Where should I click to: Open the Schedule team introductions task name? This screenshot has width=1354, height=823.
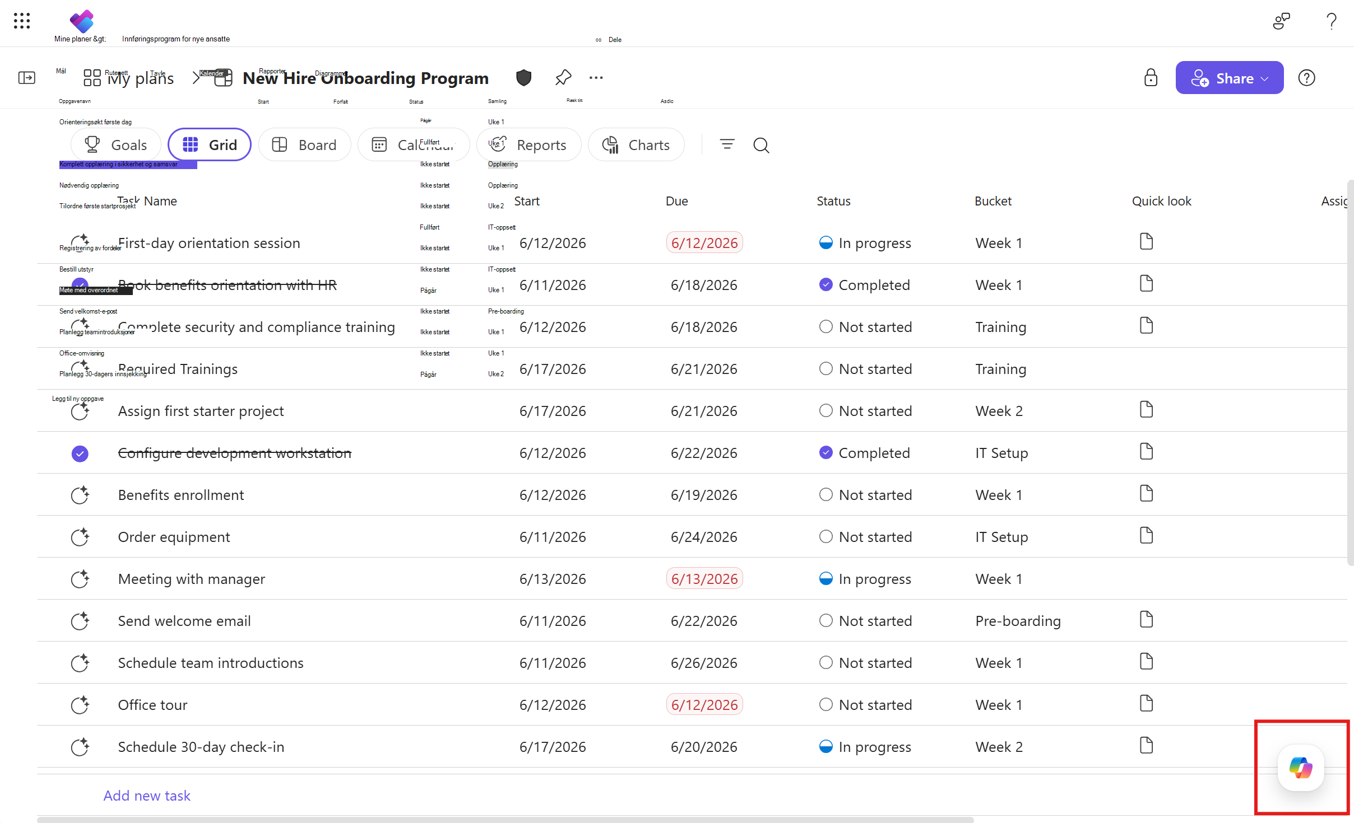211,663
